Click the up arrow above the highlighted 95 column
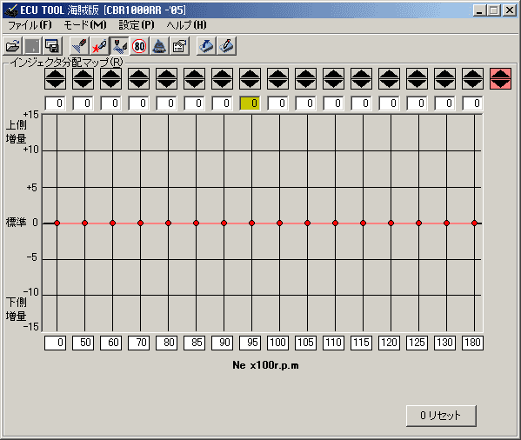 coord(250,74)
